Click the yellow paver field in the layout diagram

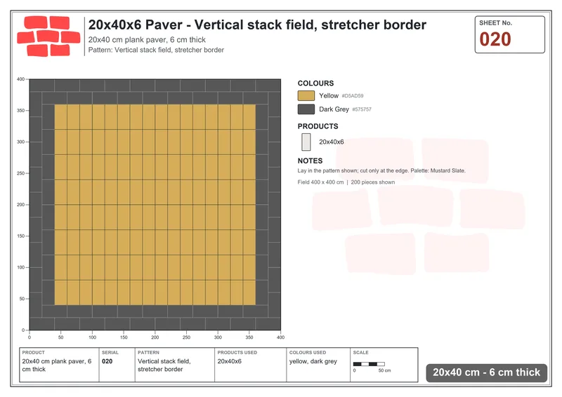155,205
